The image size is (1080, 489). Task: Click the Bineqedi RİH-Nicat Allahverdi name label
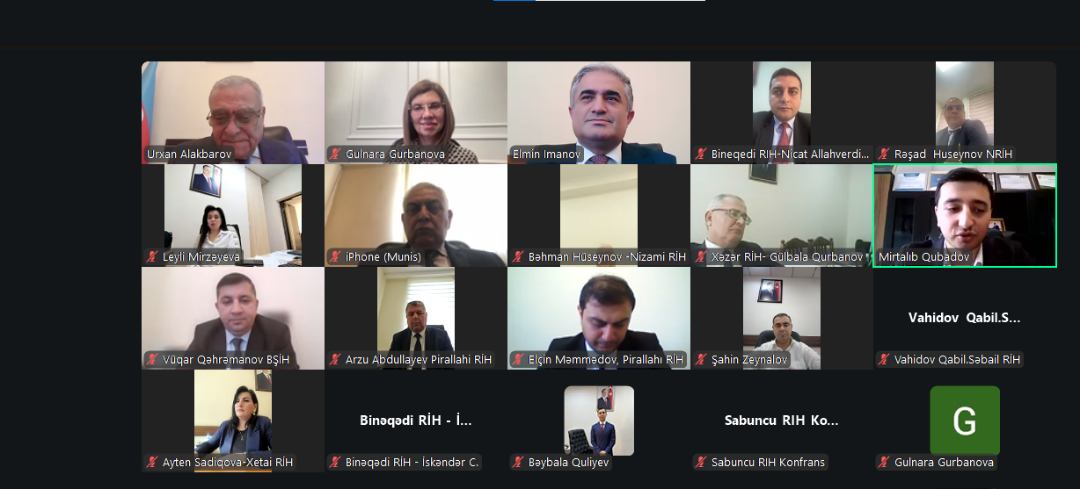[789, 155]
